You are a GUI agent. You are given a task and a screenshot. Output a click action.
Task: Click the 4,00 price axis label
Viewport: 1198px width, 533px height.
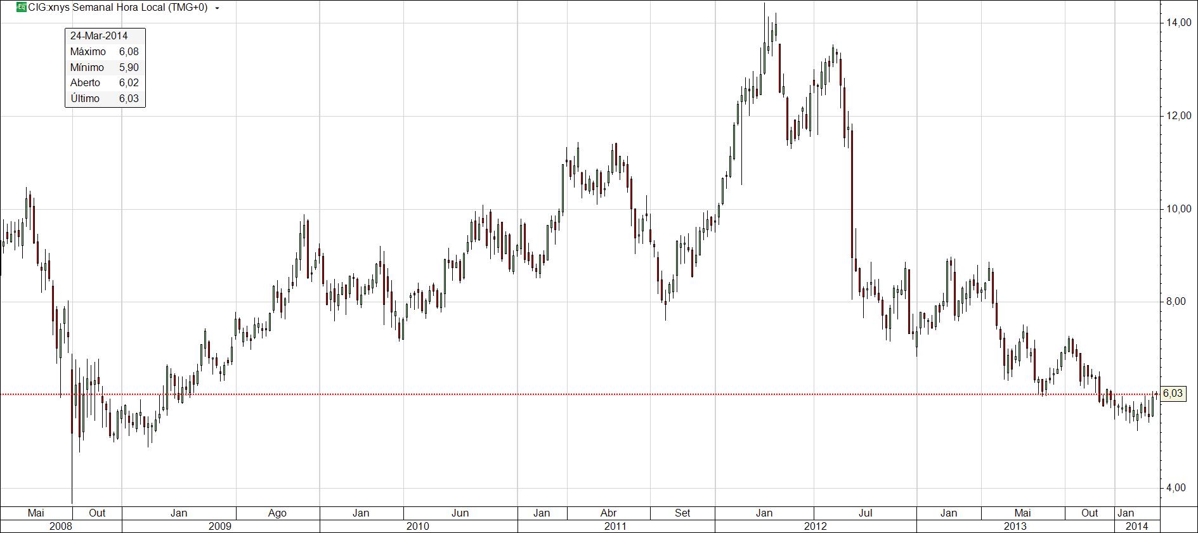pos(1176,488)
